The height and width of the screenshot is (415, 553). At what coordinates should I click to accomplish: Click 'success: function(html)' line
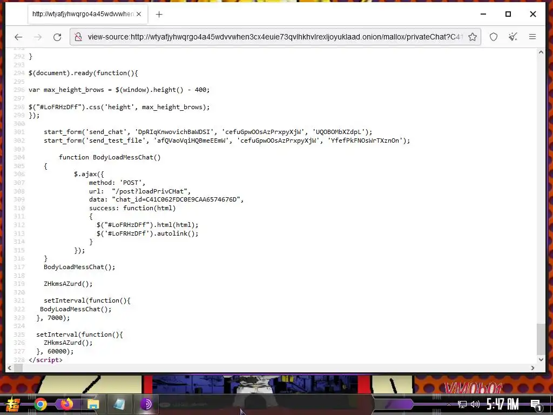click(132, 208)
